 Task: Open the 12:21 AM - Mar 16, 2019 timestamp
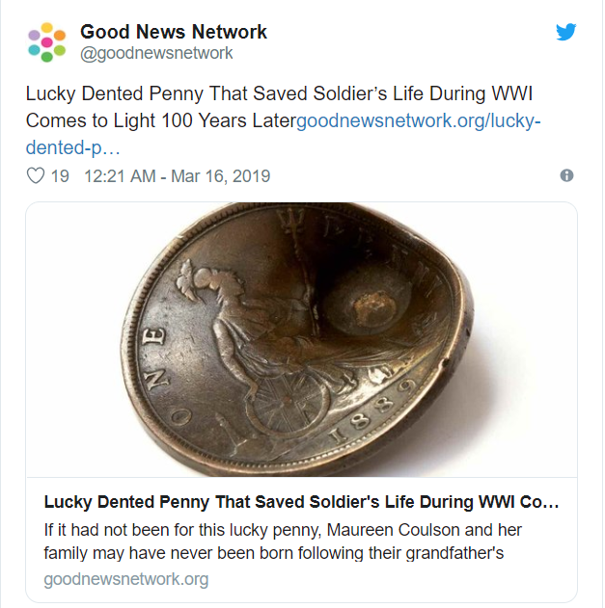coord(178,176)
